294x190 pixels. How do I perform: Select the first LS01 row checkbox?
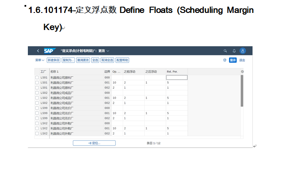(x=37, y=77)
